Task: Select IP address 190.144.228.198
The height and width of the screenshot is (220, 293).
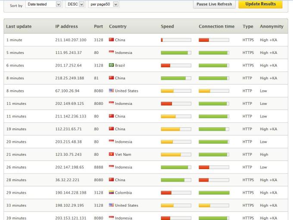Action: click(71, 192)
